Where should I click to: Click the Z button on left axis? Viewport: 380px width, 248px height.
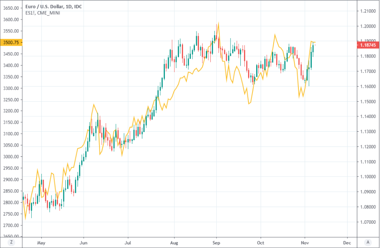(11, 242)
